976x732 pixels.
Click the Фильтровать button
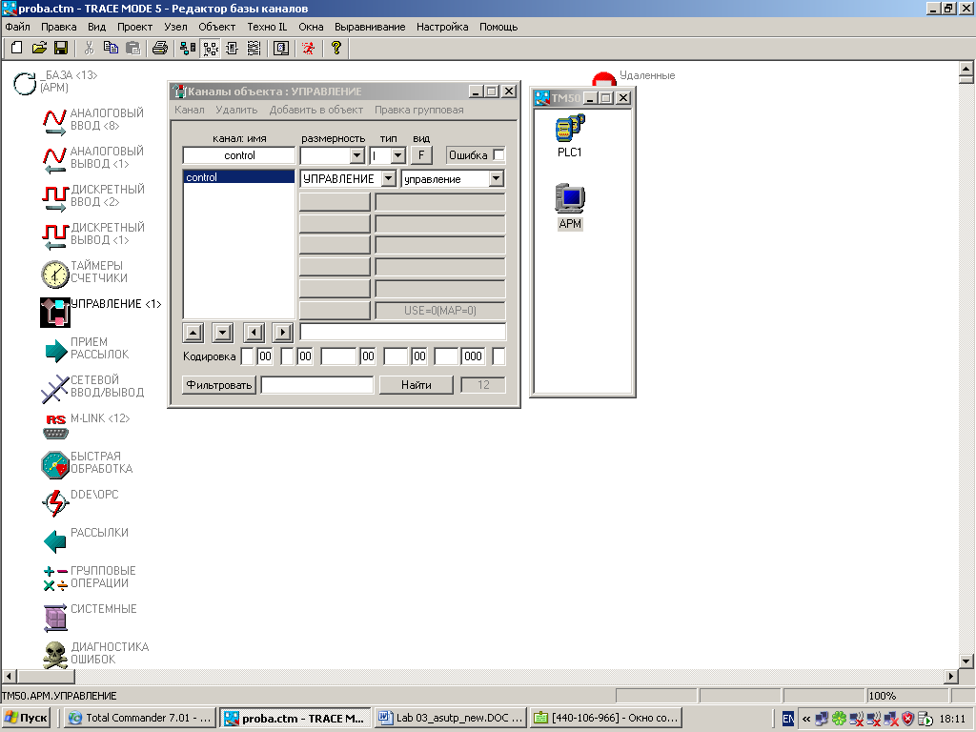coord(219,385)
